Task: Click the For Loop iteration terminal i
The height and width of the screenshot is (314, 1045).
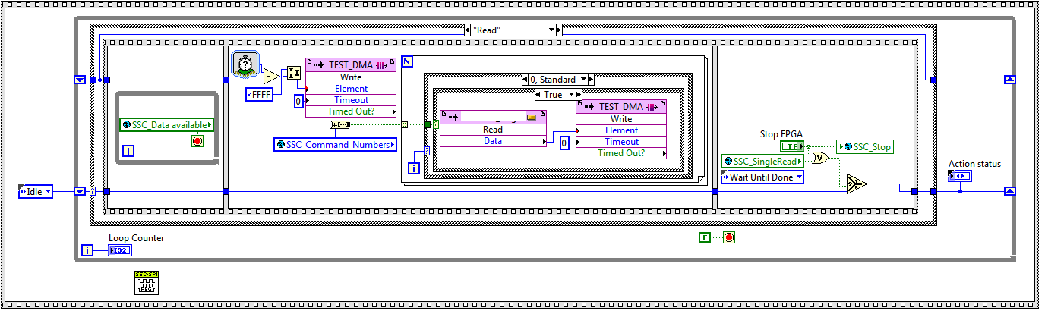Action: tap(414, 168)
